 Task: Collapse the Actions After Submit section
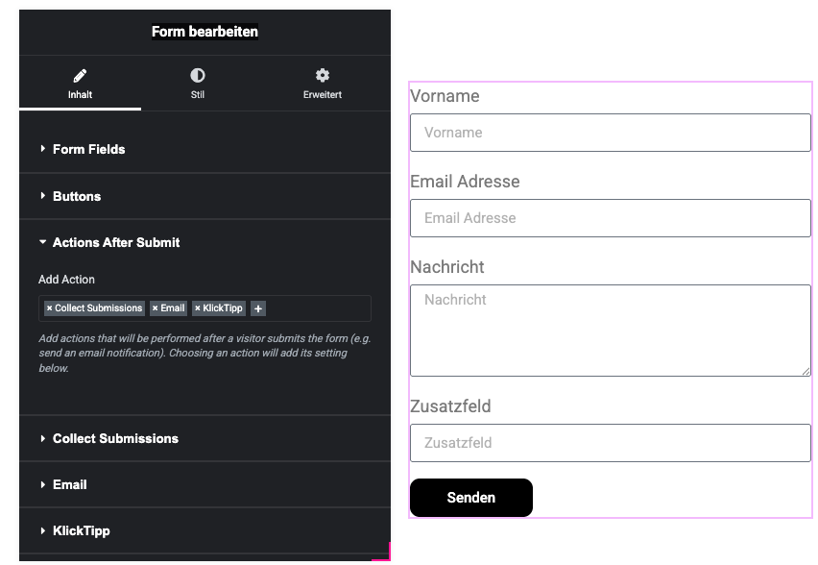[115, 242]
